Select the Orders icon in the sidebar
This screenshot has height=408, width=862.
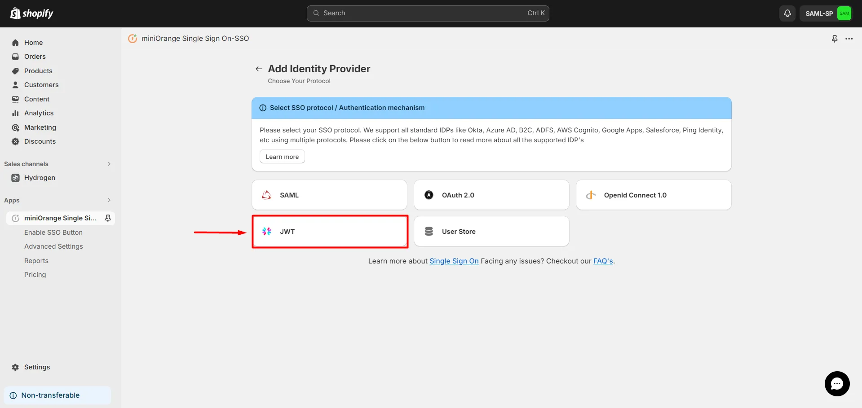coord(16,57)
